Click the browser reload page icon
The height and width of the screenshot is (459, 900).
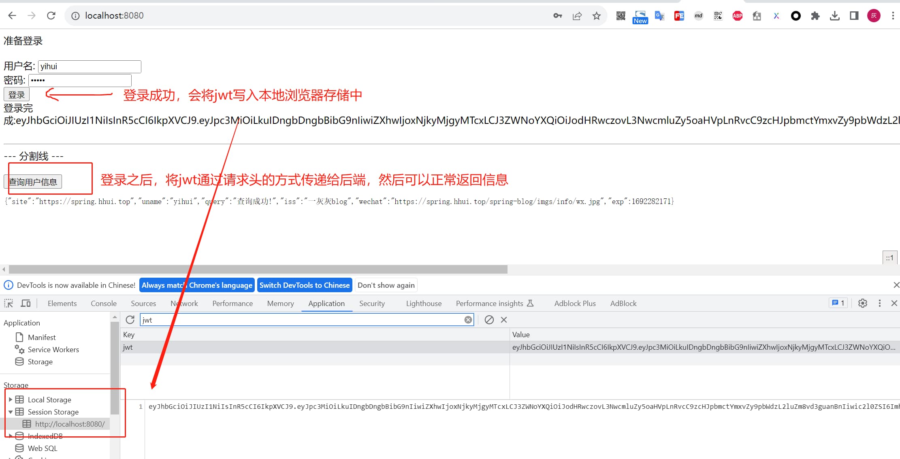tap(51, 16)
